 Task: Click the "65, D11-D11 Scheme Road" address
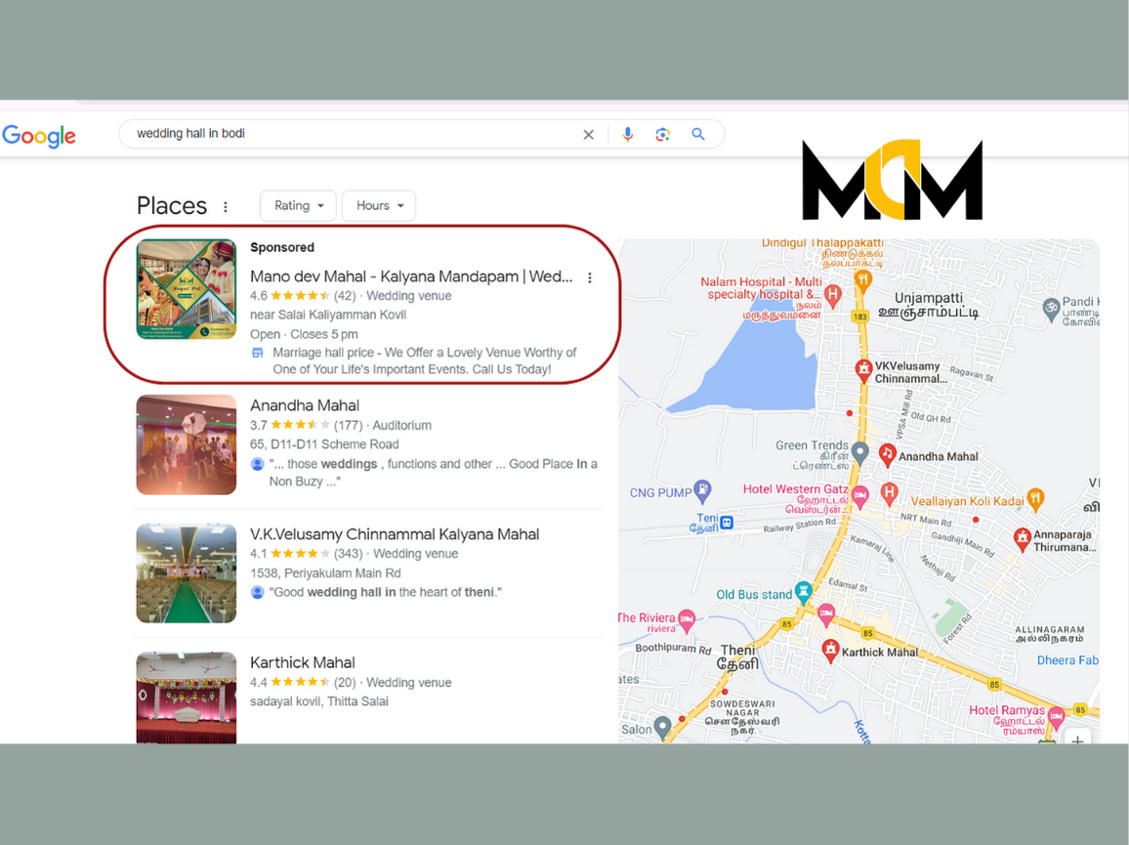click(x=324, y=444)
